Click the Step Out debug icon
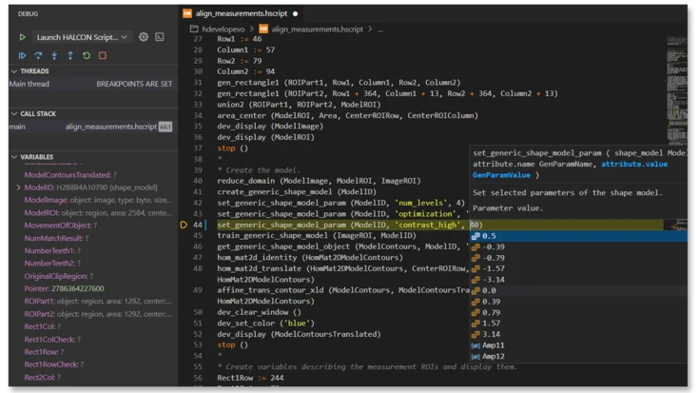 70,55
